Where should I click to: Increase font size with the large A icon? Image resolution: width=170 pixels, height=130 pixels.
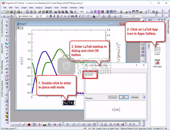(x=76, y=16)
